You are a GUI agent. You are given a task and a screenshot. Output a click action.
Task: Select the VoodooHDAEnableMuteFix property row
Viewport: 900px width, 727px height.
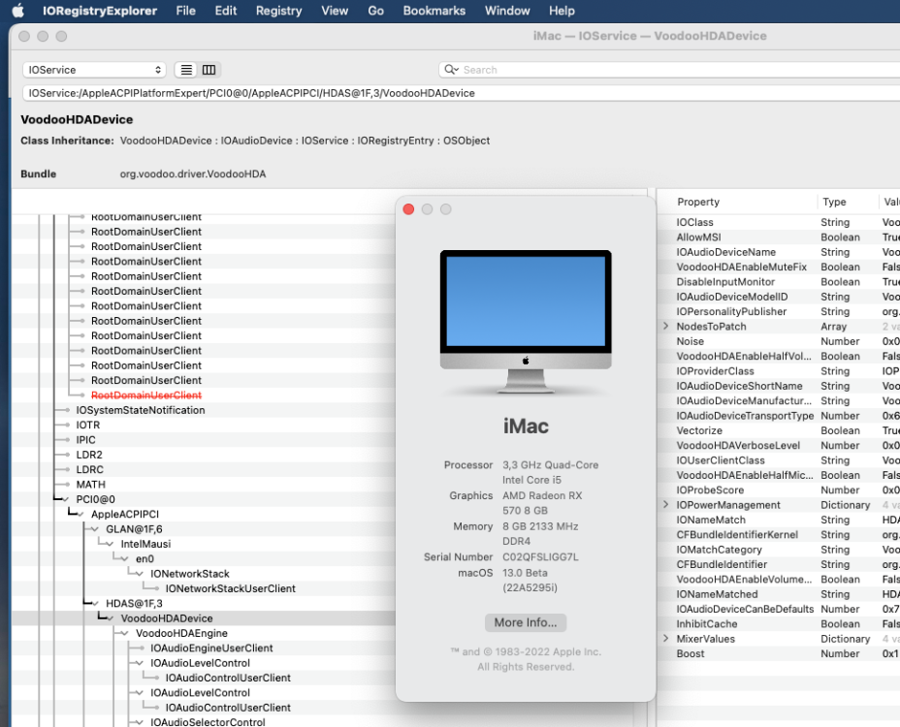click(x=780, y=267)
